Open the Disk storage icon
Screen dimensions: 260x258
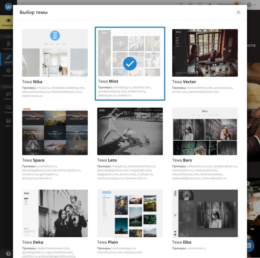pos(8,121)
